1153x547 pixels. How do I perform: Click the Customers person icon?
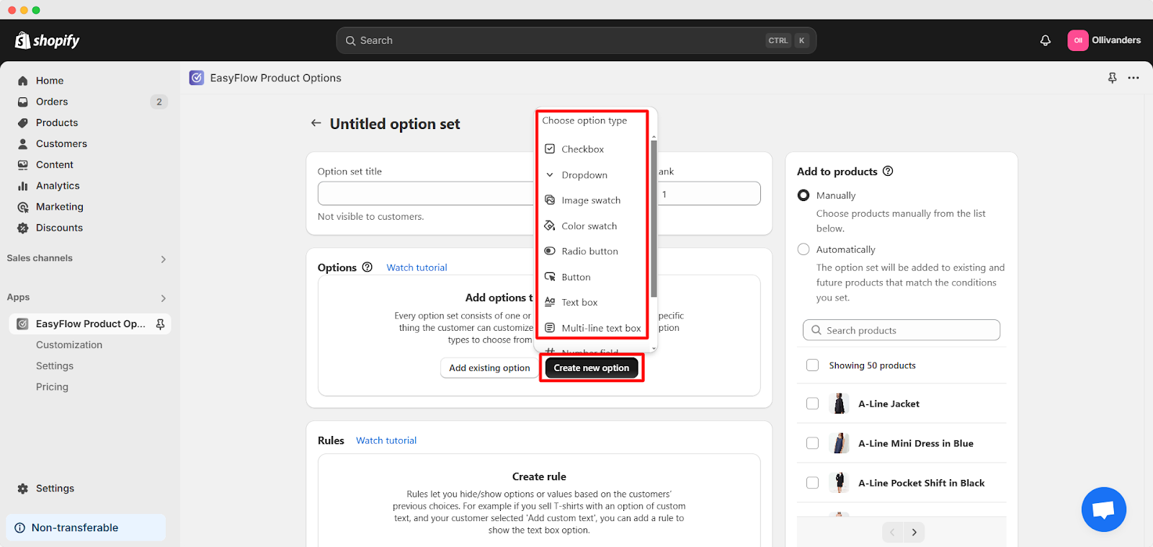click(23, 143)
